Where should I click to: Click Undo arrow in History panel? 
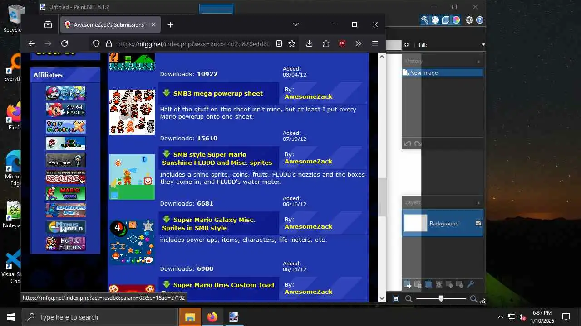click(x=408, y=144)
